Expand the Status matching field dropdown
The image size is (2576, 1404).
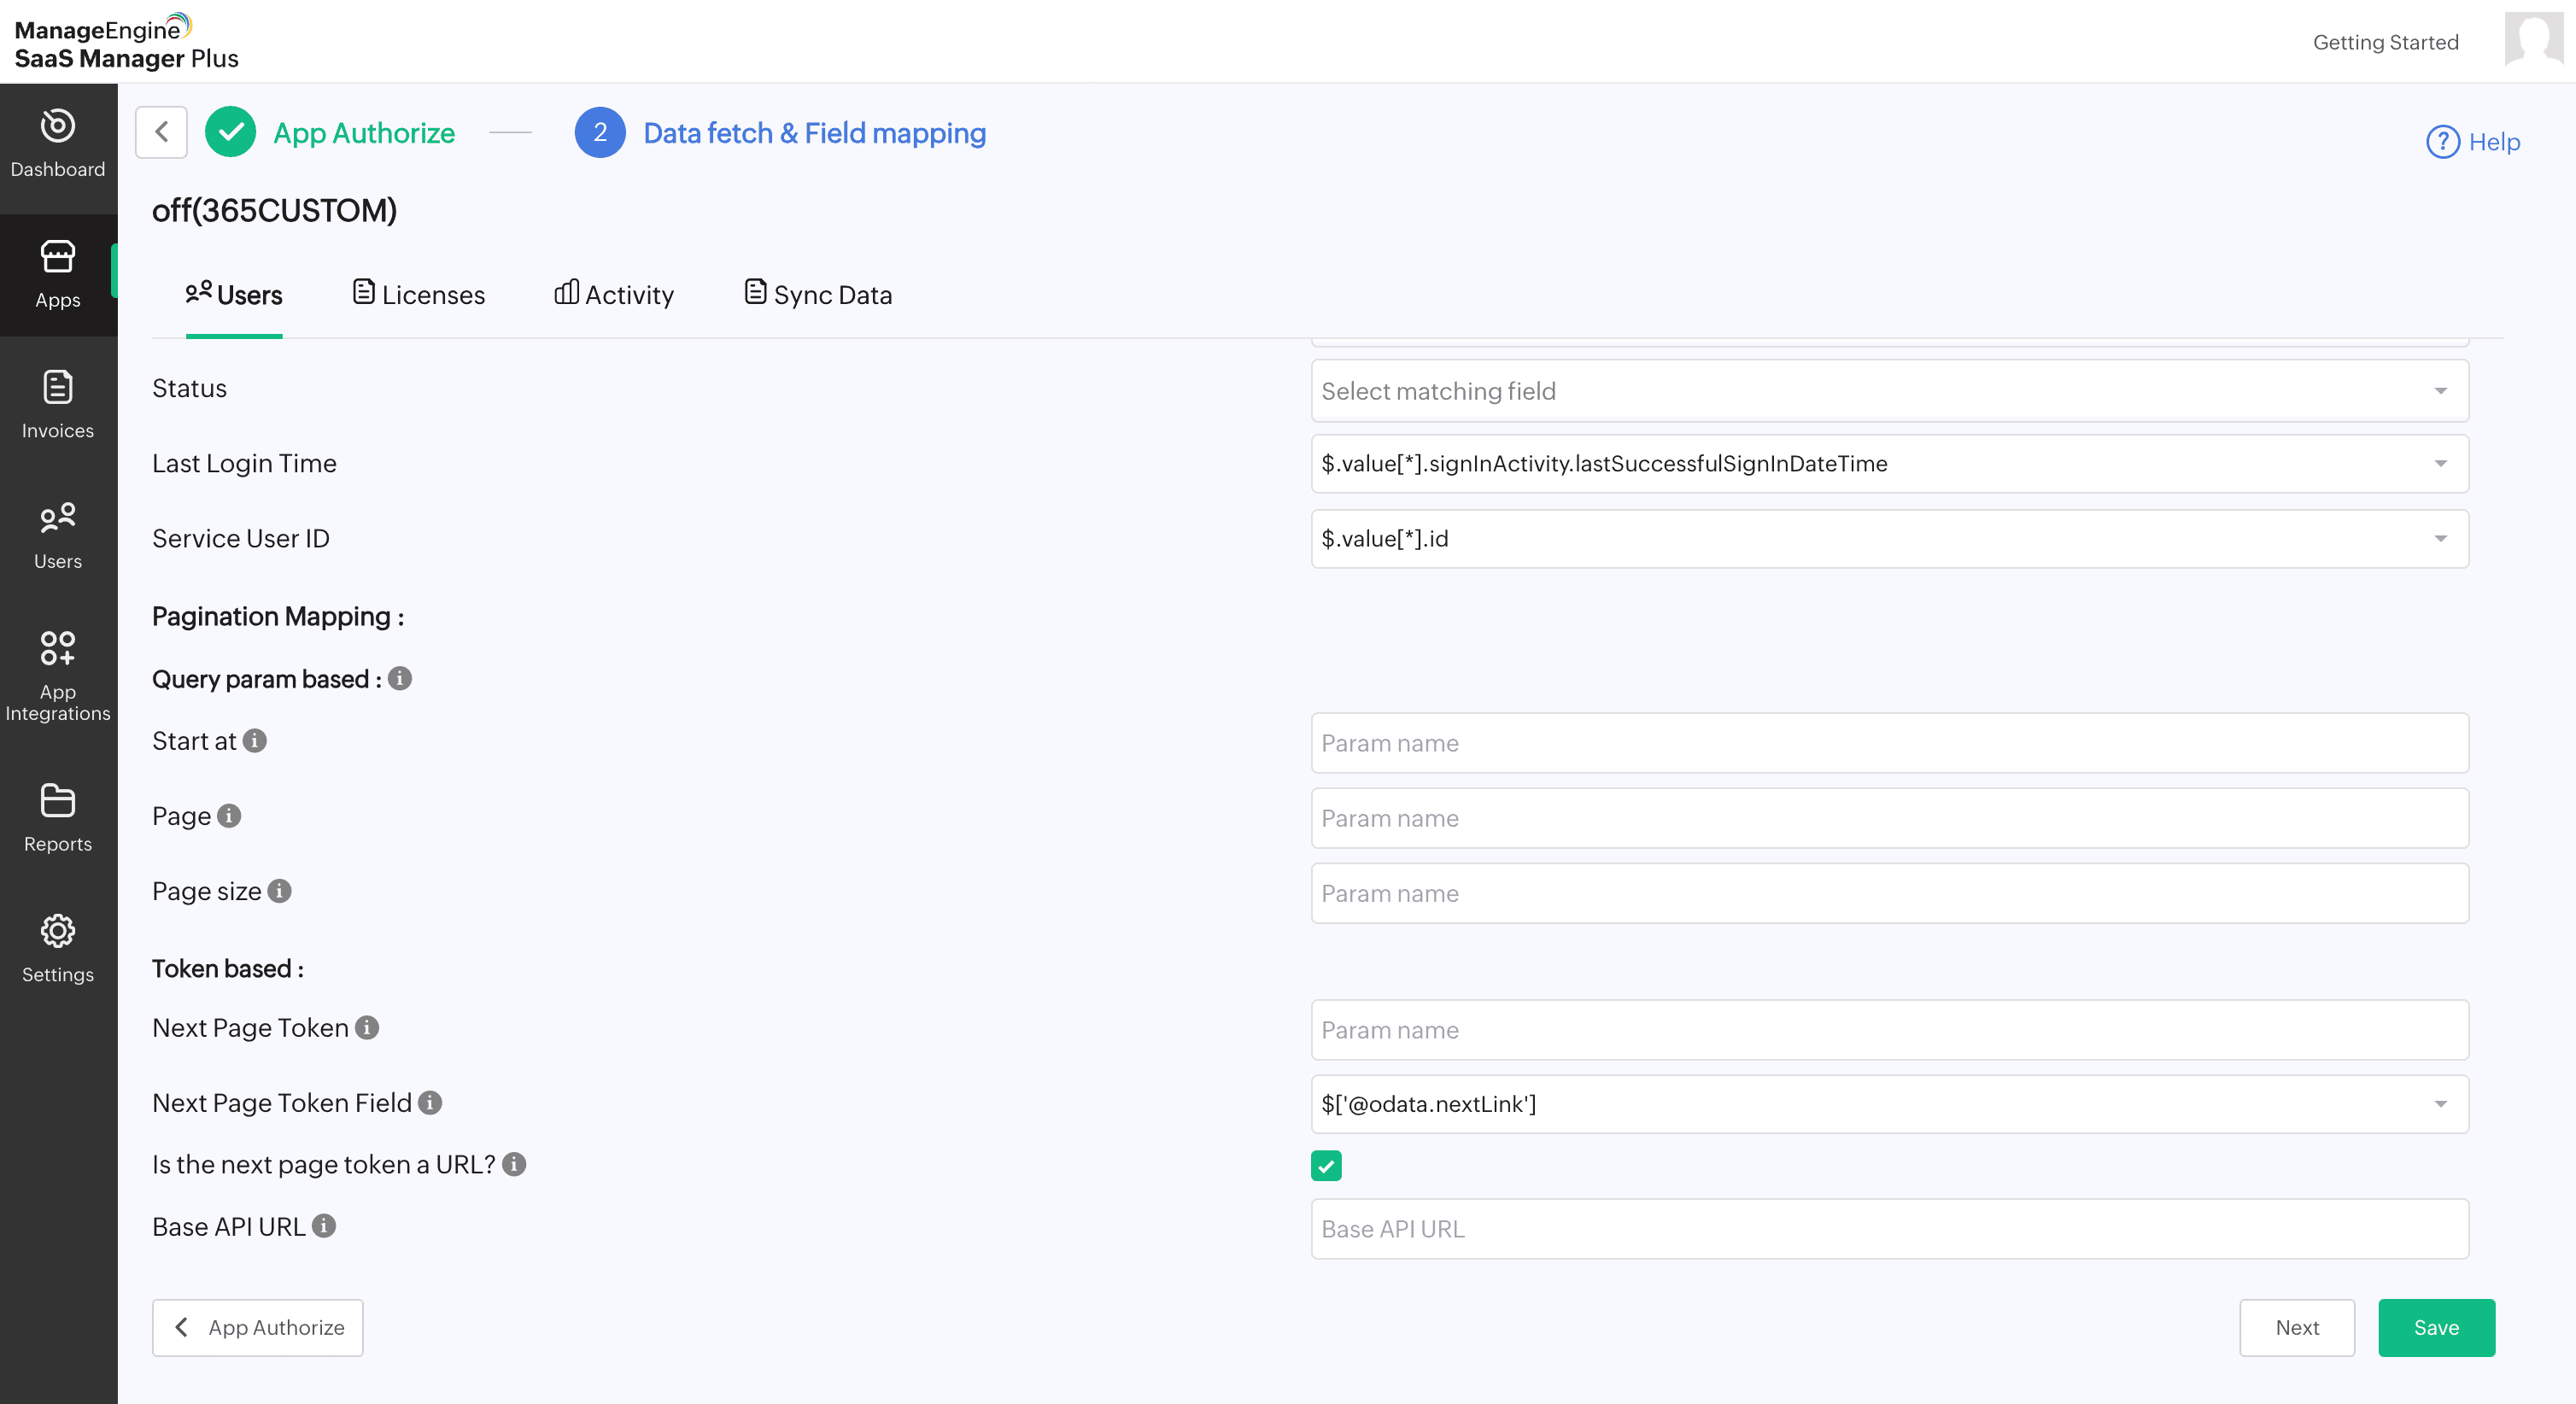(x=1889, y=391)
